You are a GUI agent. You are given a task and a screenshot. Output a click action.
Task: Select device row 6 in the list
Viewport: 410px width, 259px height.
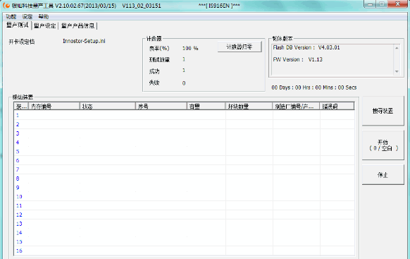point(185,160)
